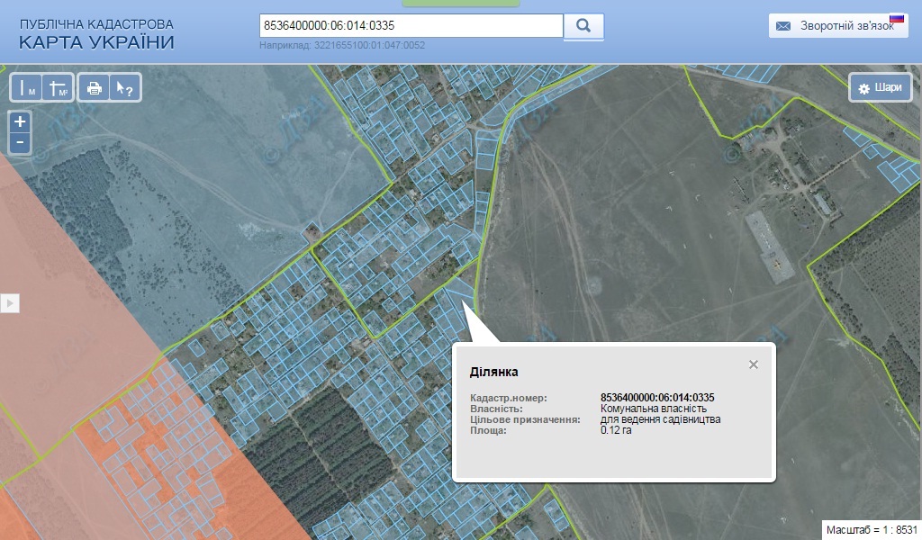Activate the cursor question-mark info tool
The width and height of the screenshot is (922, 540).
(x=124, y=88)
